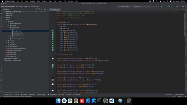The image size is (187, 105).
Task: Click the white appColorLight gutter color swatch
Action: [53, 59]
